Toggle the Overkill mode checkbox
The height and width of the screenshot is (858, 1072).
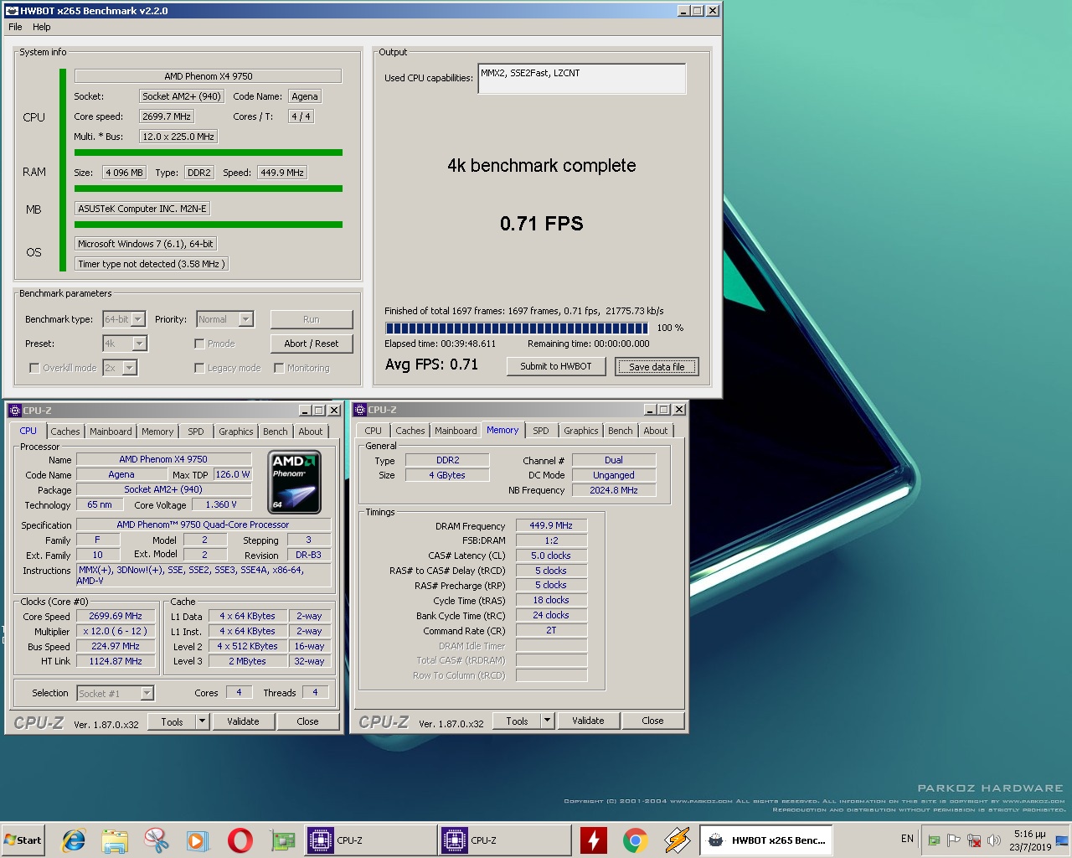pyautogui.click(x=34, y=368)
